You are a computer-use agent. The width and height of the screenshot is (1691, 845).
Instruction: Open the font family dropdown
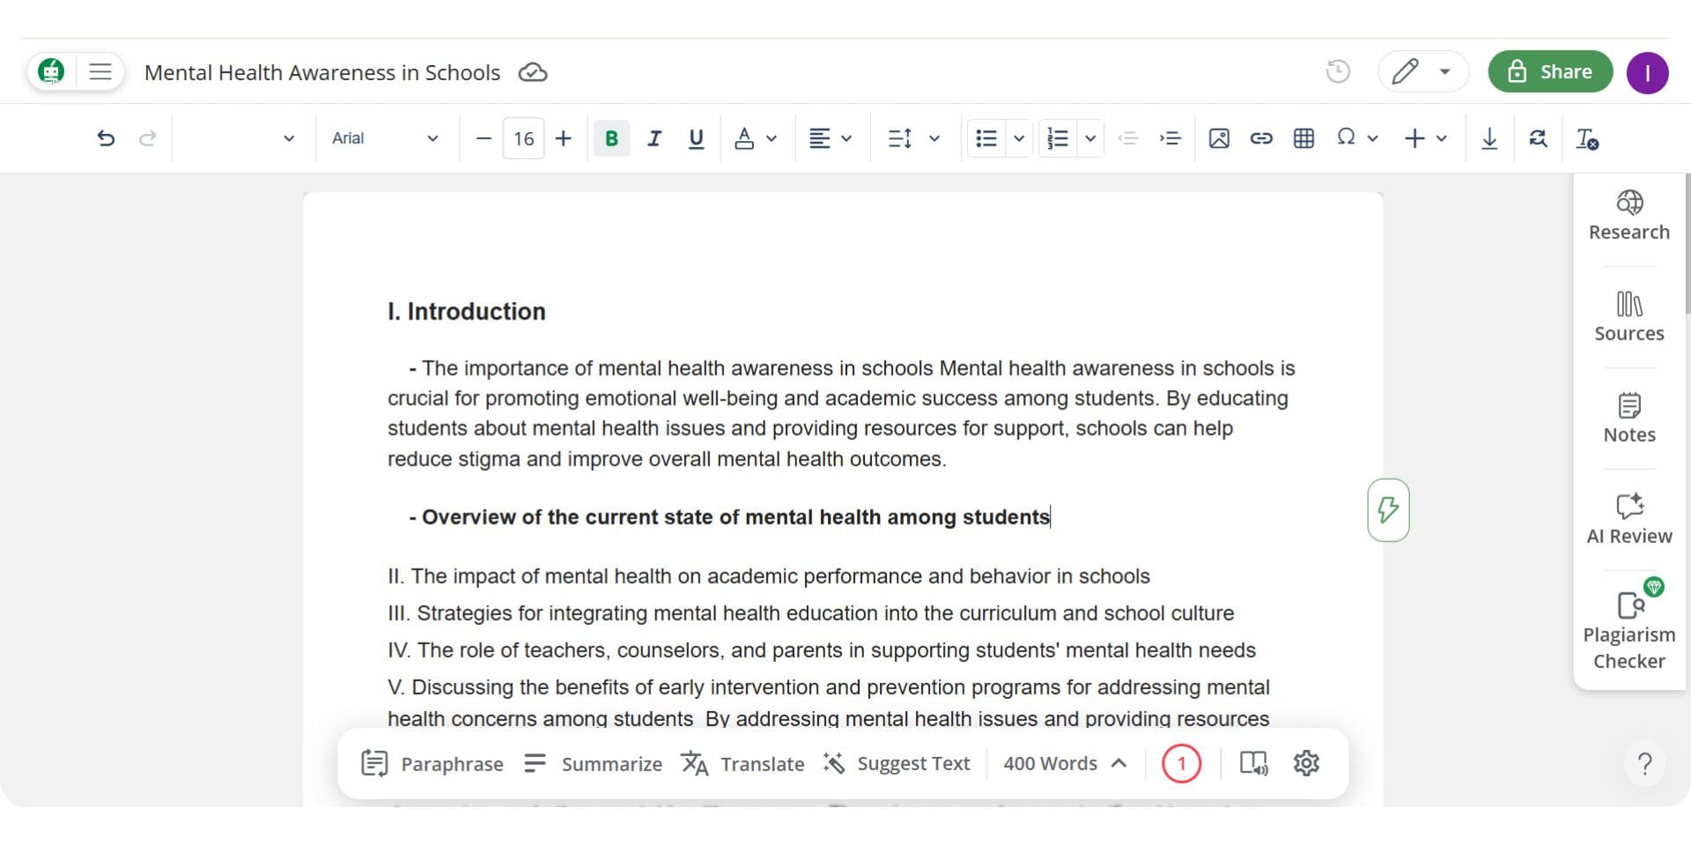386,138
